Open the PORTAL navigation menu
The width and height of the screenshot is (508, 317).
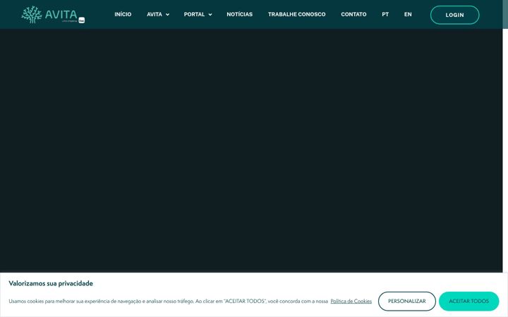(x=195, y=15)
